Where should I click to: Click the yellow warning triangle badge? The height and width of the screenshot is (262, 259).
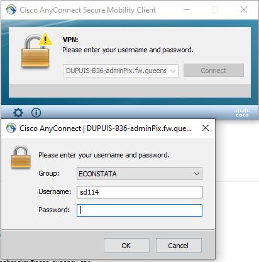pos(45,38)
